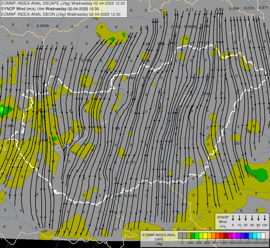
Task: Click the map value '0.0185'
Action: pyautogui.click(x=131, y=196)
